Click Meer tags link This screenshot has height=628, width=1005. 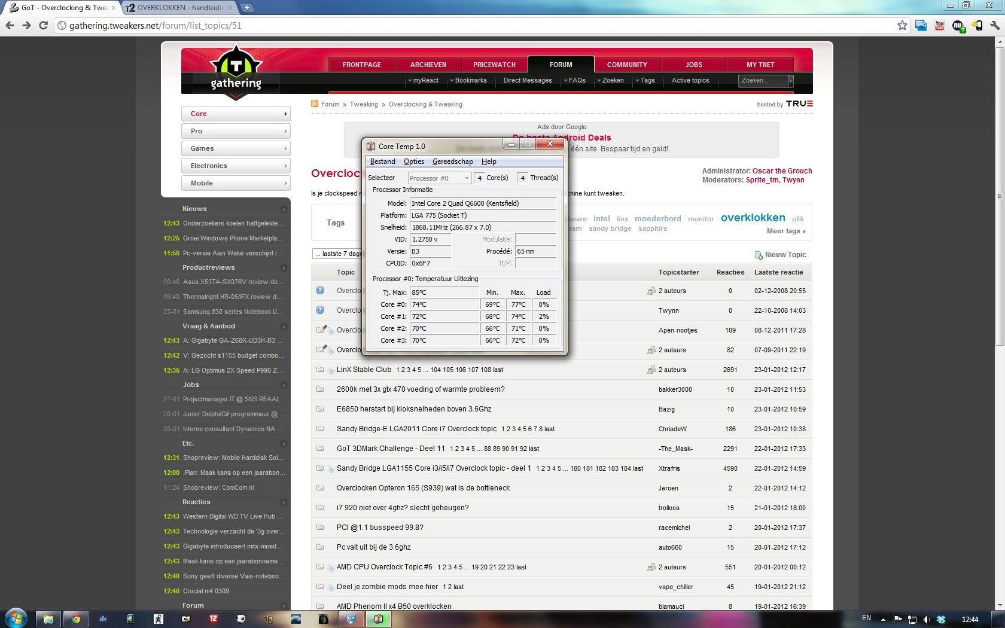(786, 231)
